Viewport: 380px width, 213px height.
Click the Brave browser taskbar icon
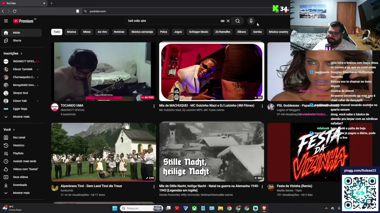[x=264, y=208]
